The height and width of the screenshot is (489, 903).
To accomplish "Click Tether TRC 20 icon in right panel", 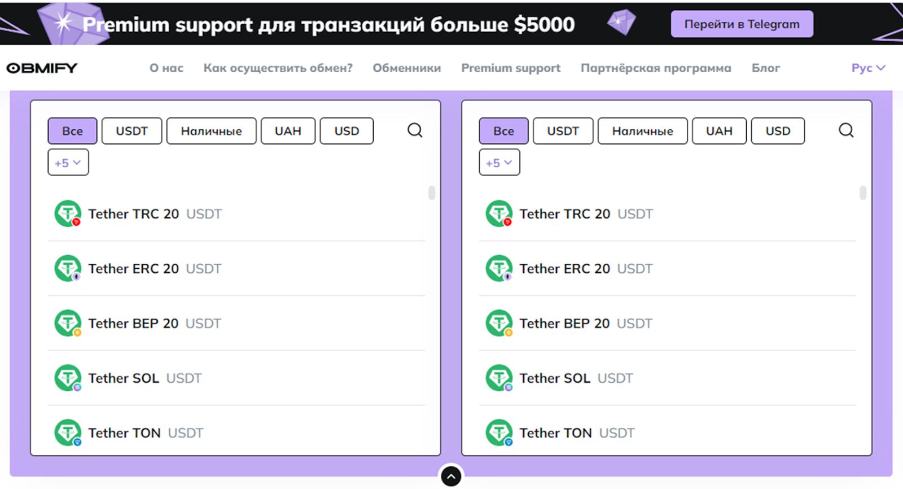I will pos(499,214).
